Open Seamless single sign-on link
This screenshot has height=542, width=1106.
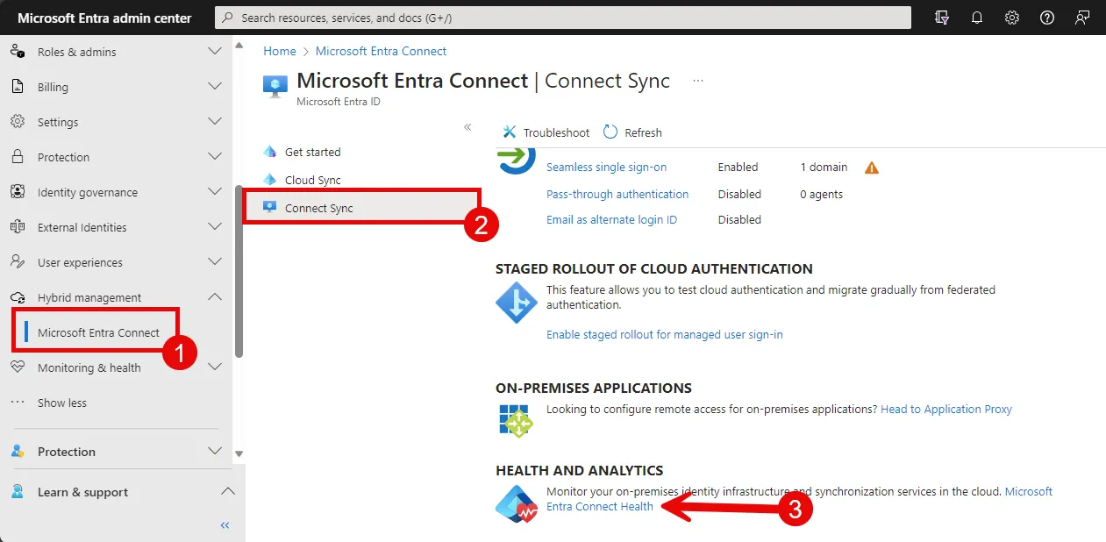(x=606, y=167)
